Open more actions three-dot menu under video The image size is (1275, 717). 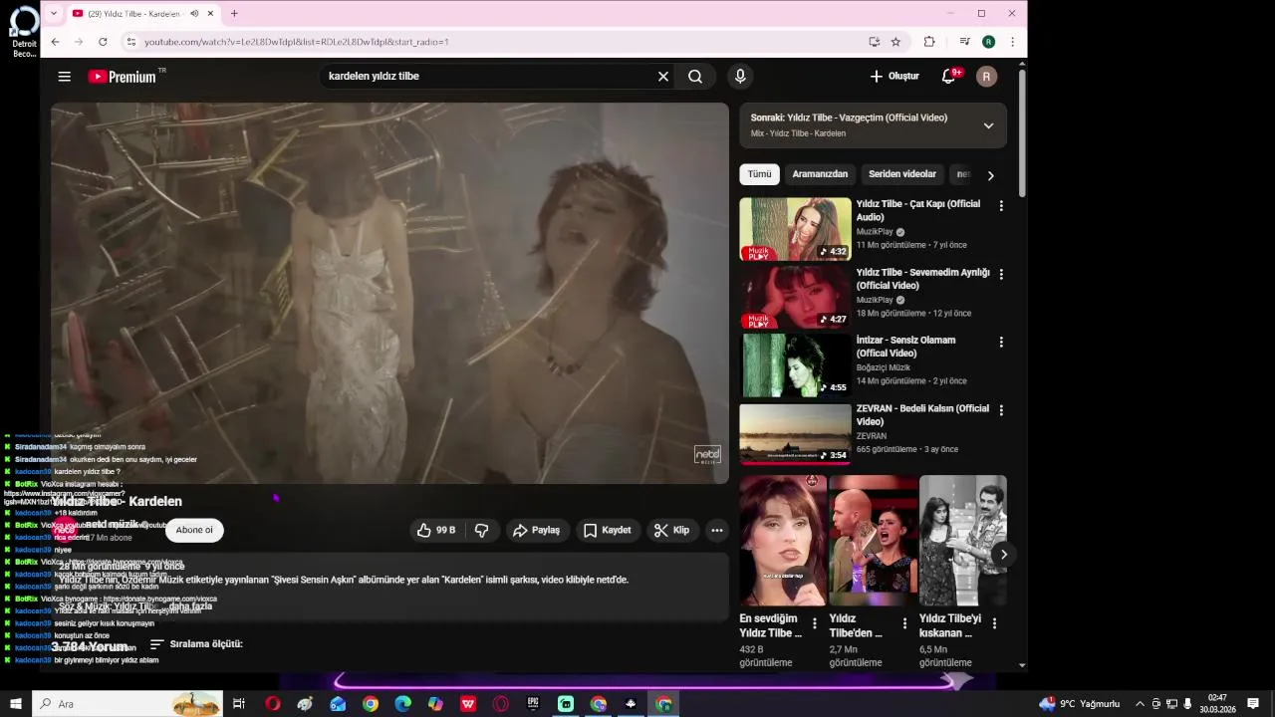point(717,531)
